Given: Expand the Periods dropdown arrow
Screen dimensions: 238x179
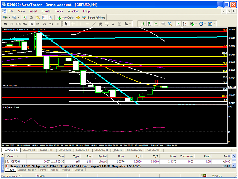Looking at the screenshot, I should point(205,24).
